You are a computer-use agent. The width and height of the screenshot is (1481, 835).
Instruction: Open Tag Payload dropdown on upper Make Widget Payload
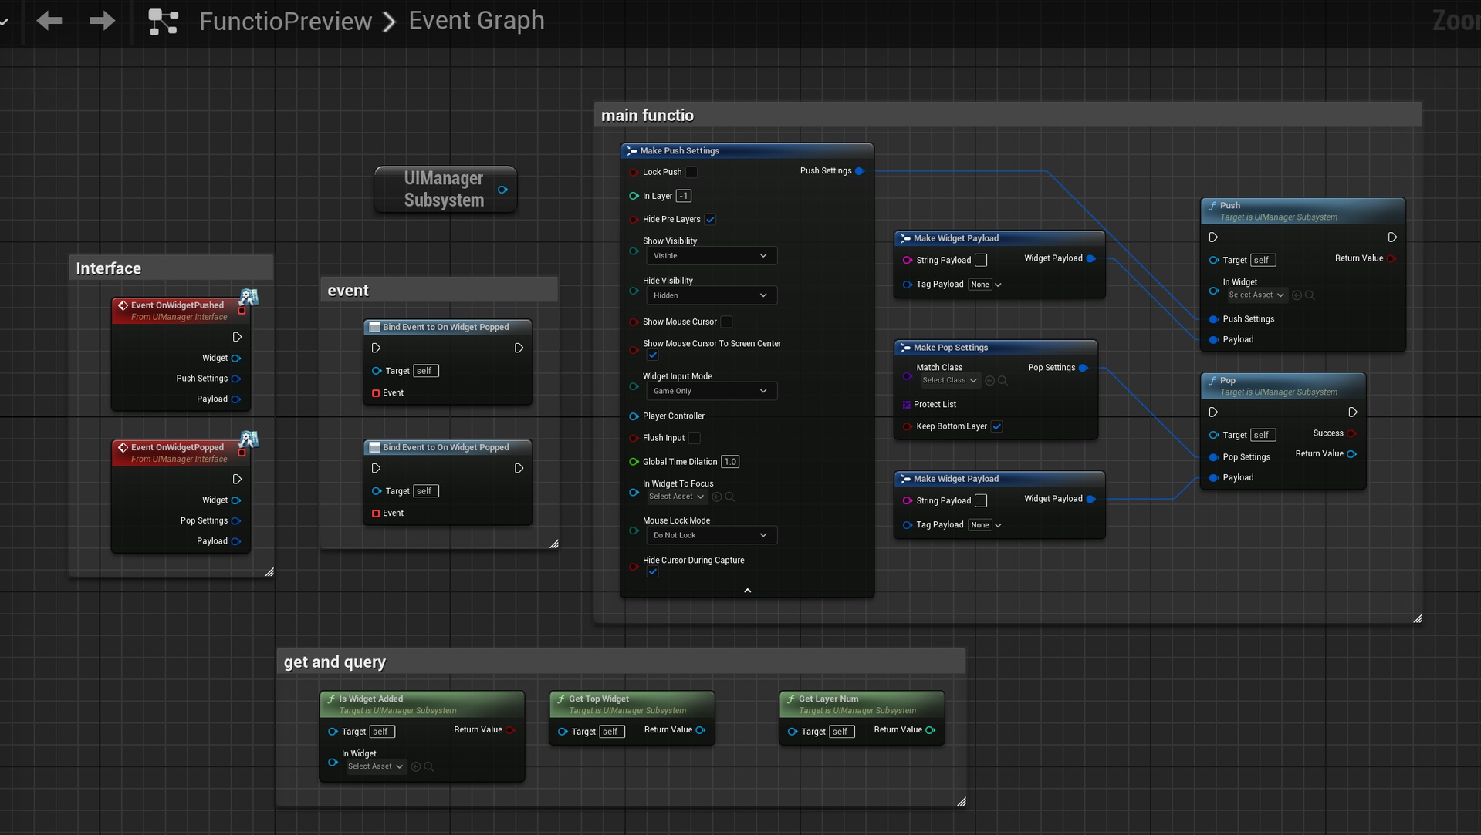pyautogui.click(x=986, y=285)
